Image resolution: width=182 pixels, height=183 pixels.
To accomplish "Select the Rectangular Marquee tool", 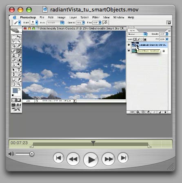I will tap(13, 36).
